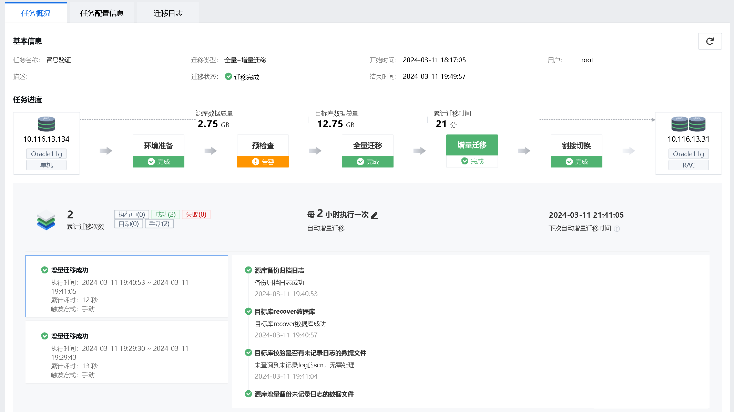Click the refresh icon button
Screen dimensions: 734x412
coord(710,41)
